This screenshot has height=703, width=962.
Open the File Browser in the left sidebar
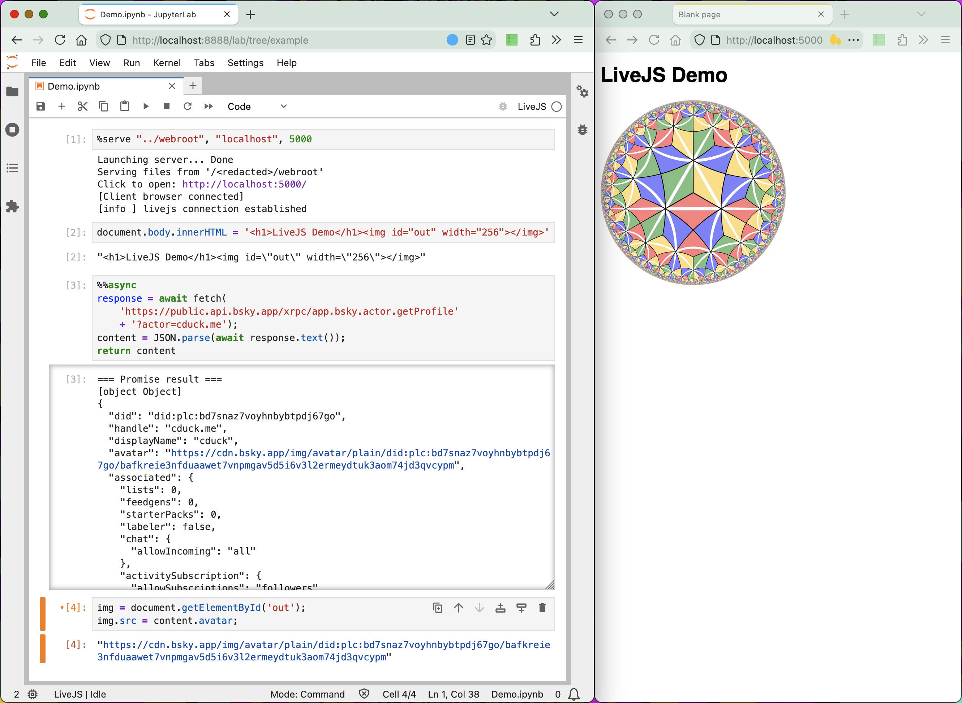pos(12,91)
